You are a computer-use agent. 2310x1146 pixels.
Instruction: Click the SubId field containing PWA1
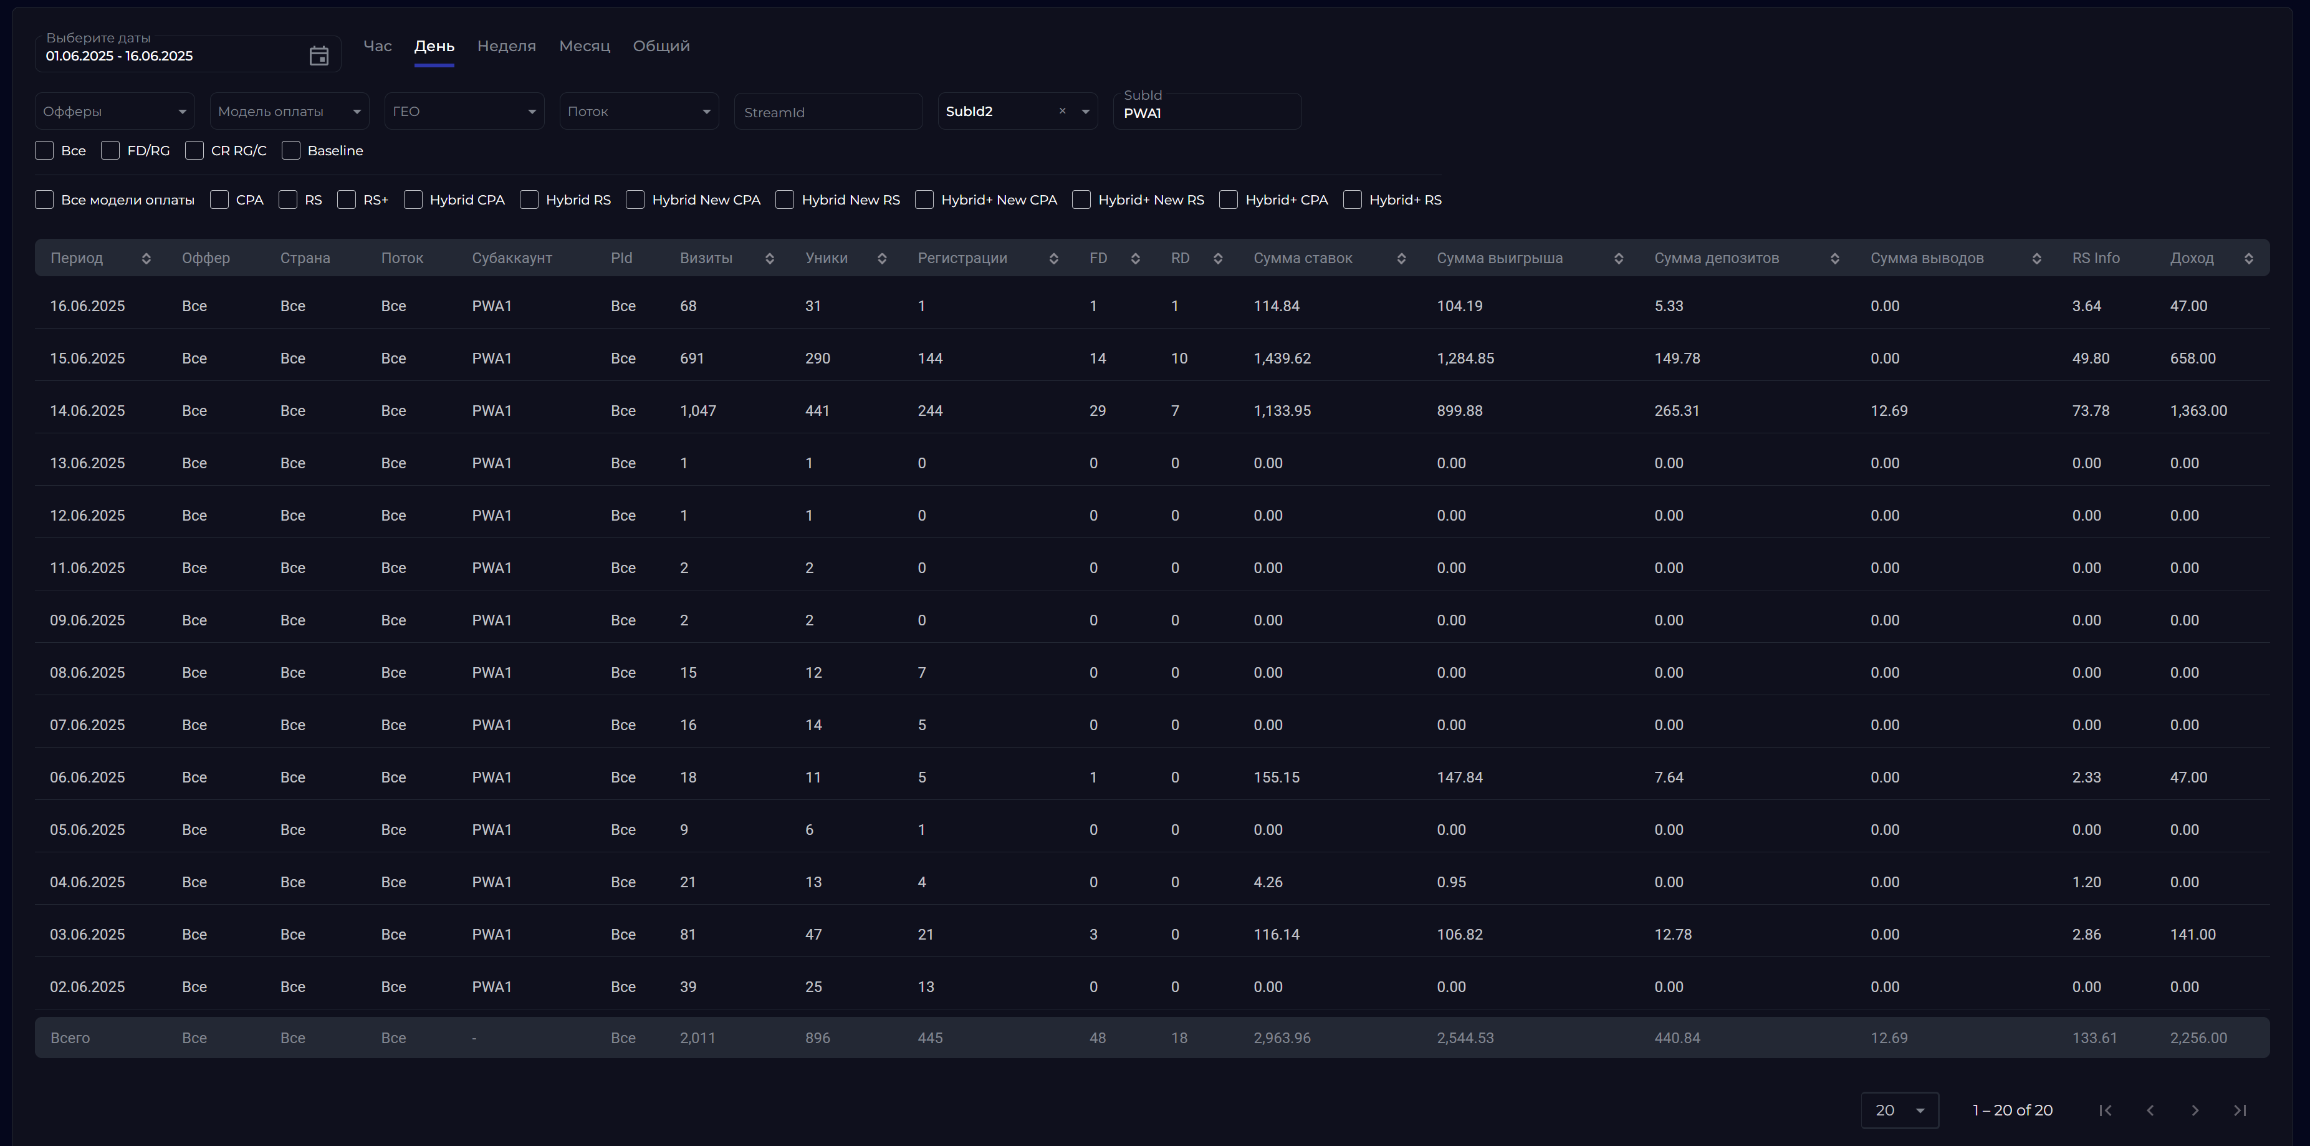coord(1207,112)
